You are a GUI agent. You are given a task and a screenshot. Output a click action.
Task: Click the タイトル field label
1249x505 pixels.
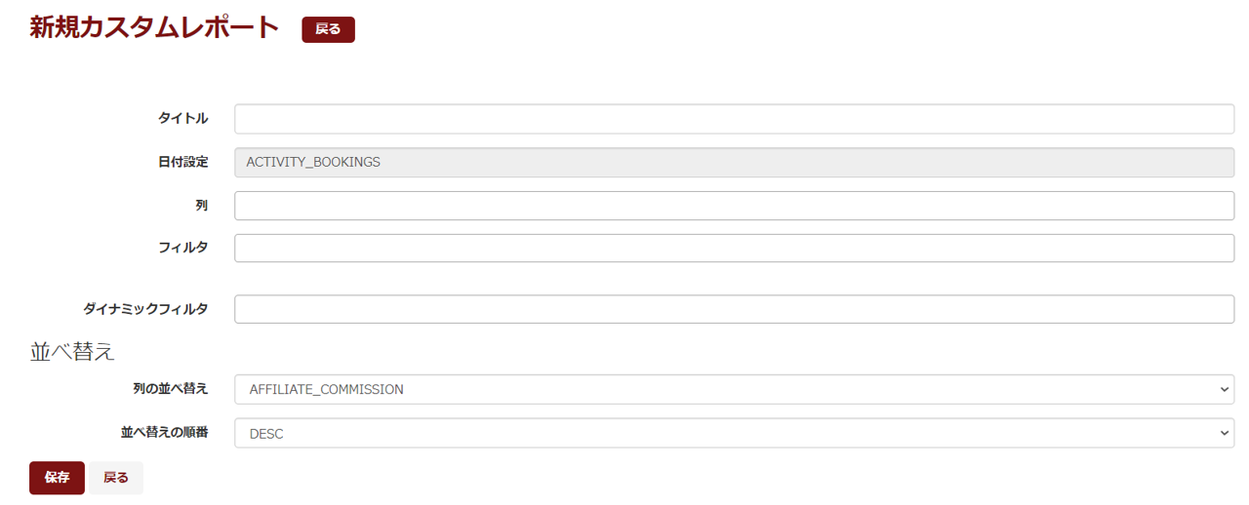tap(182, 119)
